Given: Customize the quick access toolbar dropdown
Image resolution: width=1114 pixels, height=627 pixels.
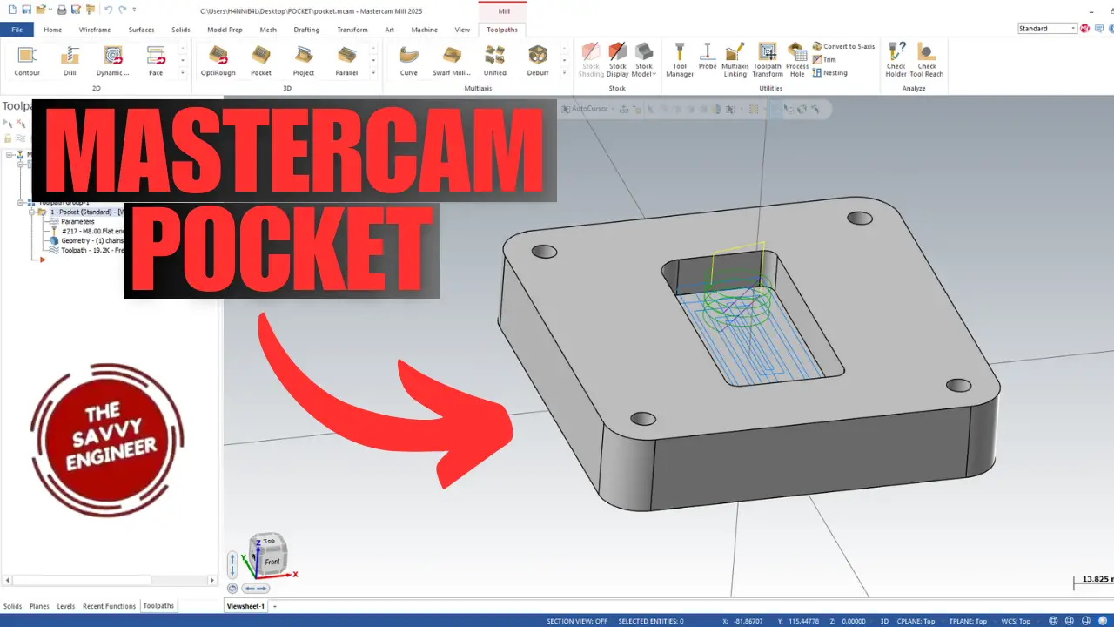Looking at the screenshot, I should [133, 10].
